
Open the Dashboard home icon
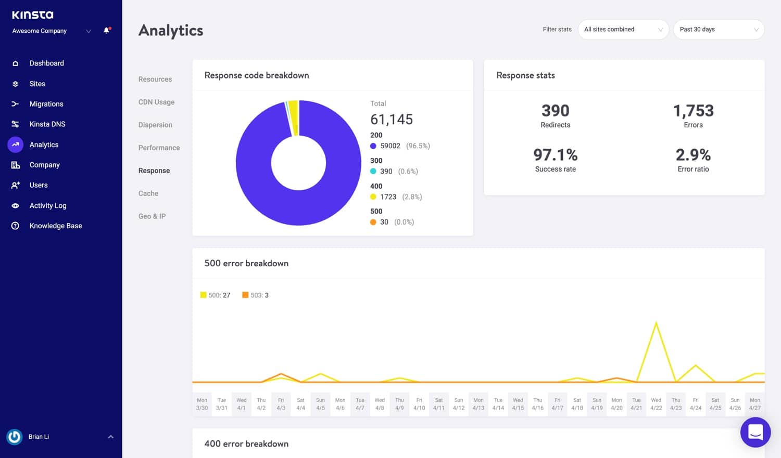(15, 63)
